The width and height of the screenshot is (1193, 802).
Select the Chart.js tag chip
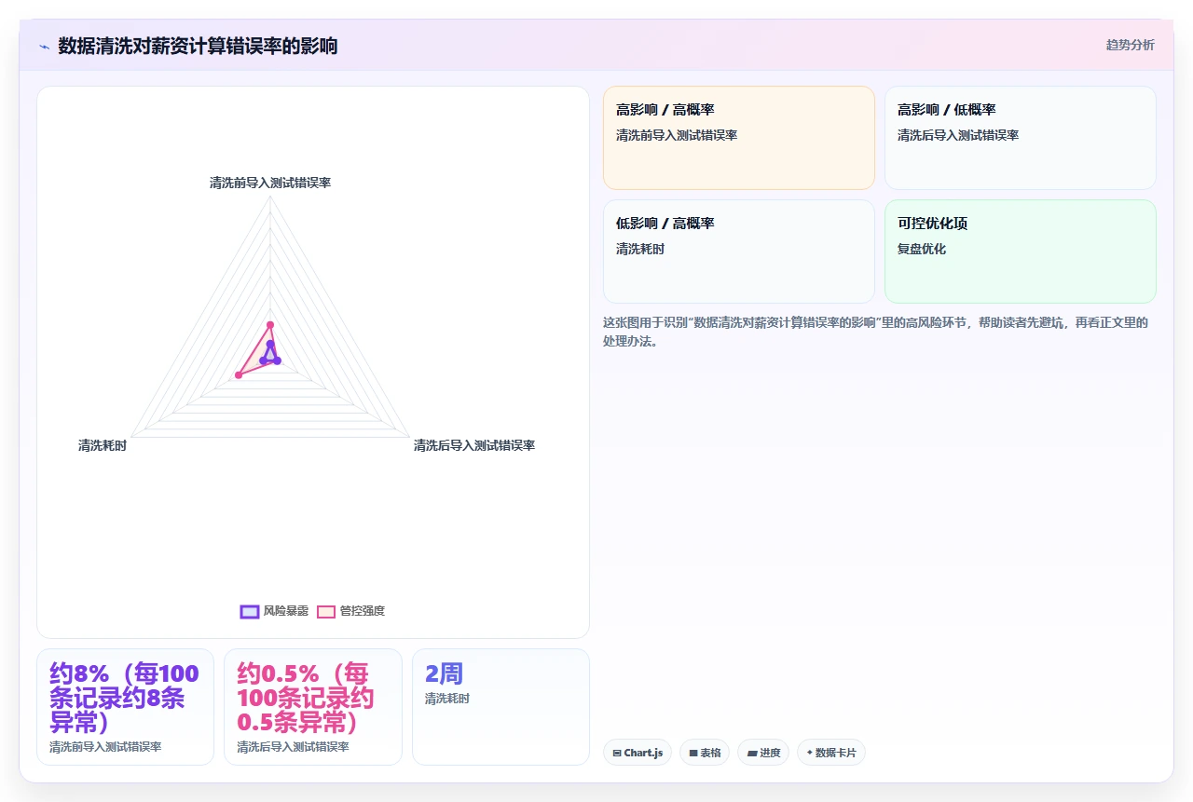638,753
